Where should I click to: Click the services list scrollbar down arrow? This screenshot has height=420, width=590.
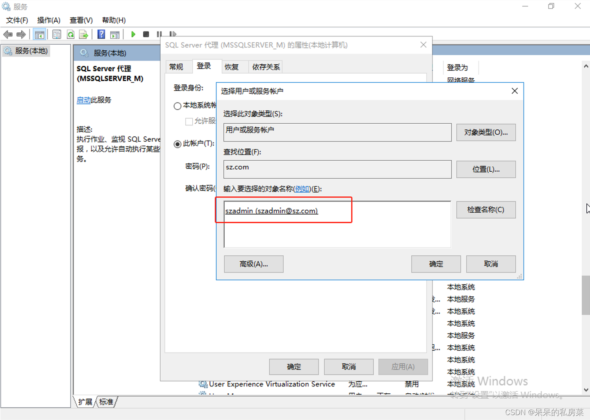(x=586, y=390)
